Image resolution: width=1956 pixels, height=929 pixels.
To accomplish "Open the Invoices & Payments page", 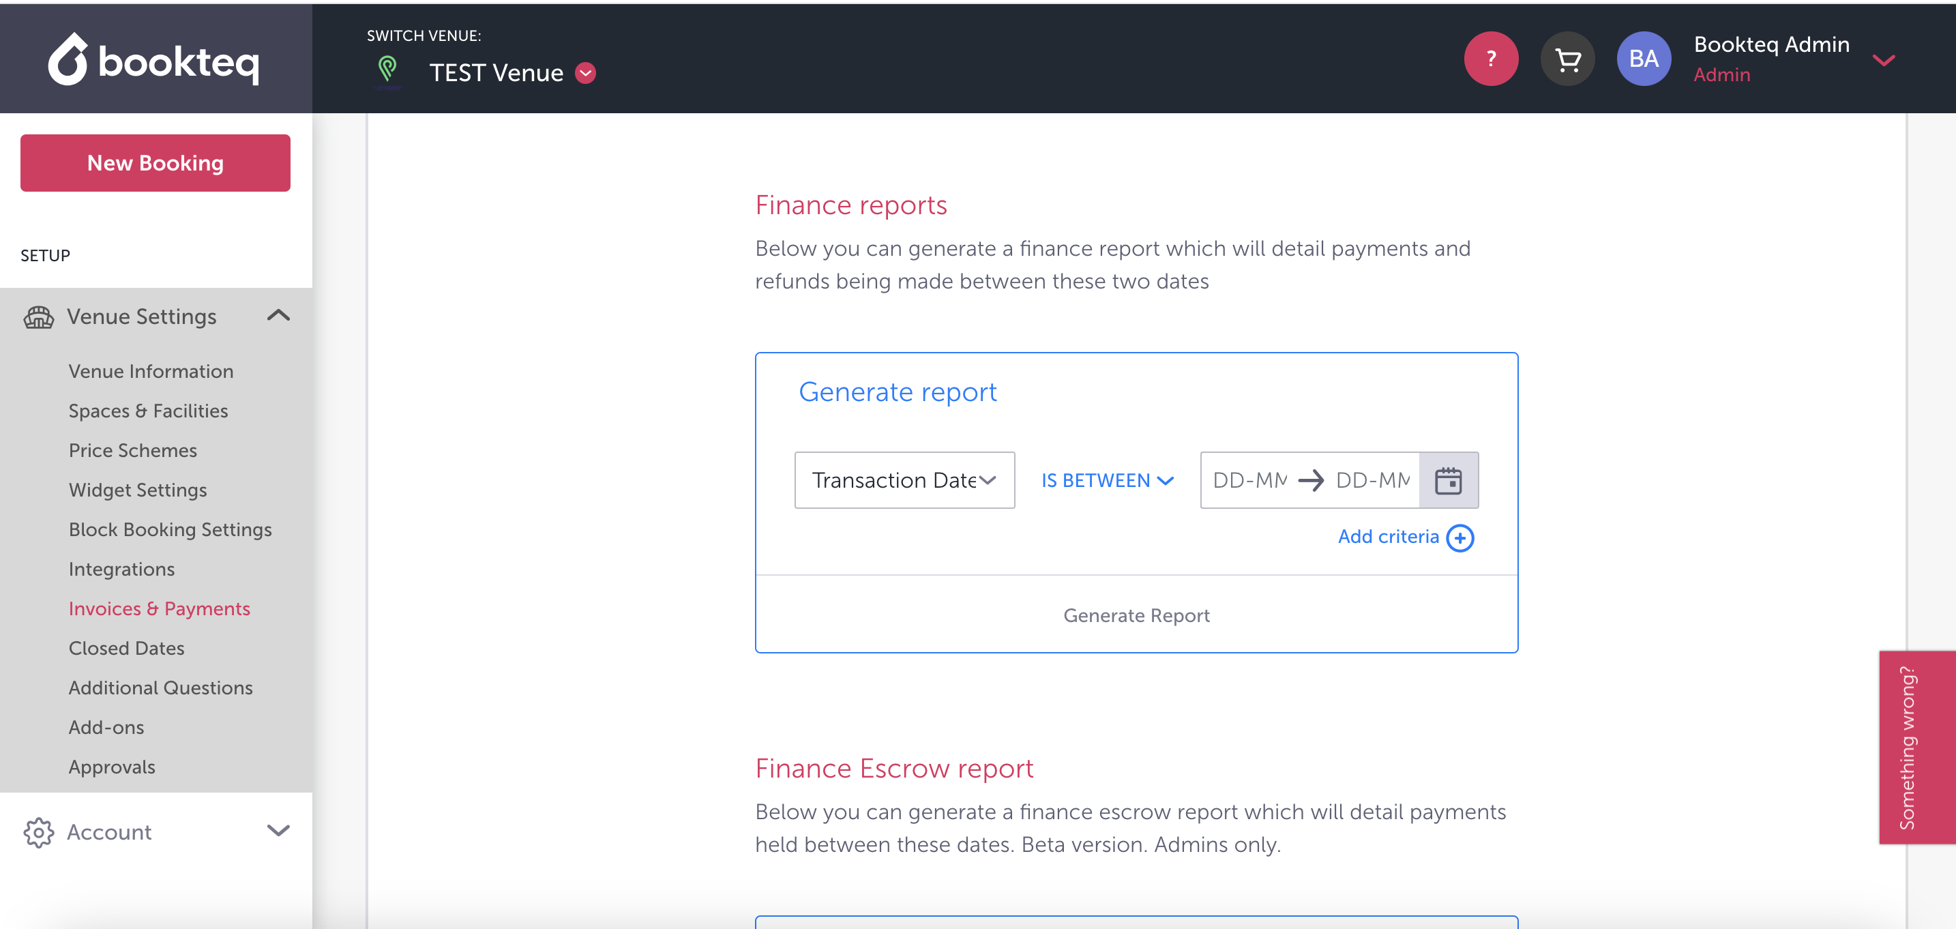I will pyautogui.click(x=160, y=608).
